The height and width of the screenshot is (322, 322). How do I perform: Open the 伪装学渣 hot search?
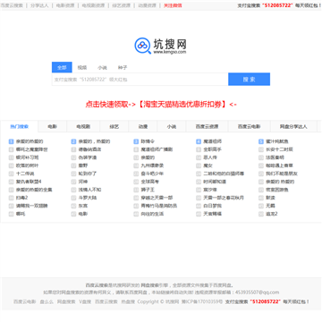88,157
